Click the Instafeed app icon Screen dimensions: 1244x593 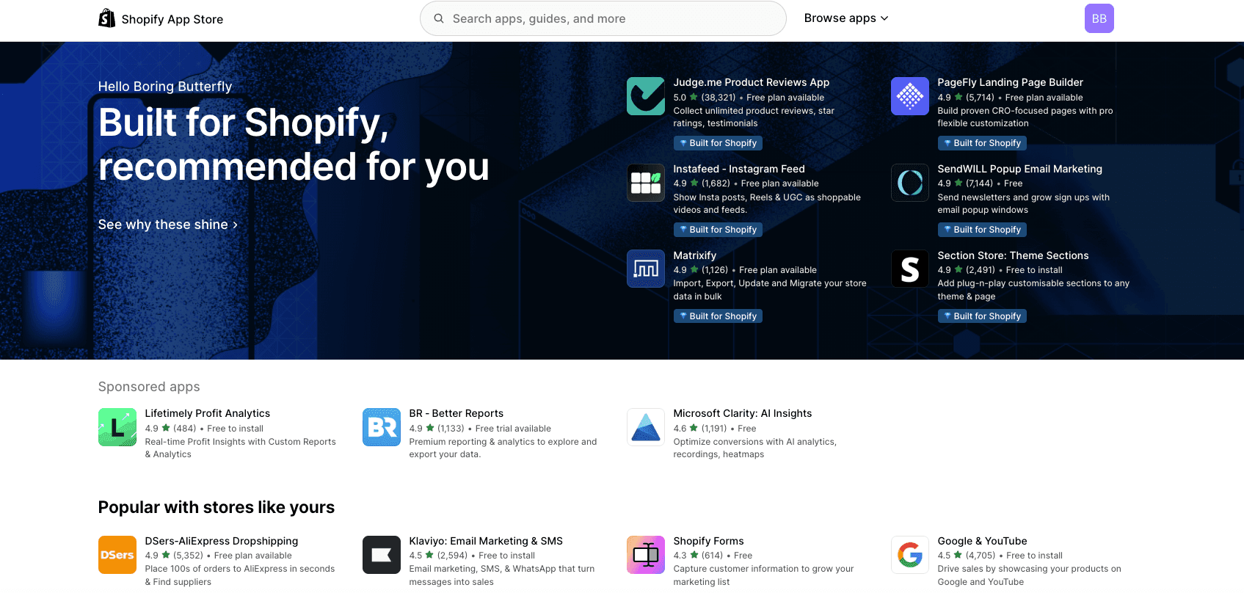[646, 183]
